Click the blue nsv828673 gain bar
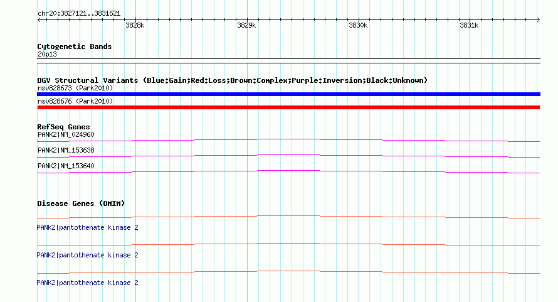The image size is (558, 302). click(288, 94)
